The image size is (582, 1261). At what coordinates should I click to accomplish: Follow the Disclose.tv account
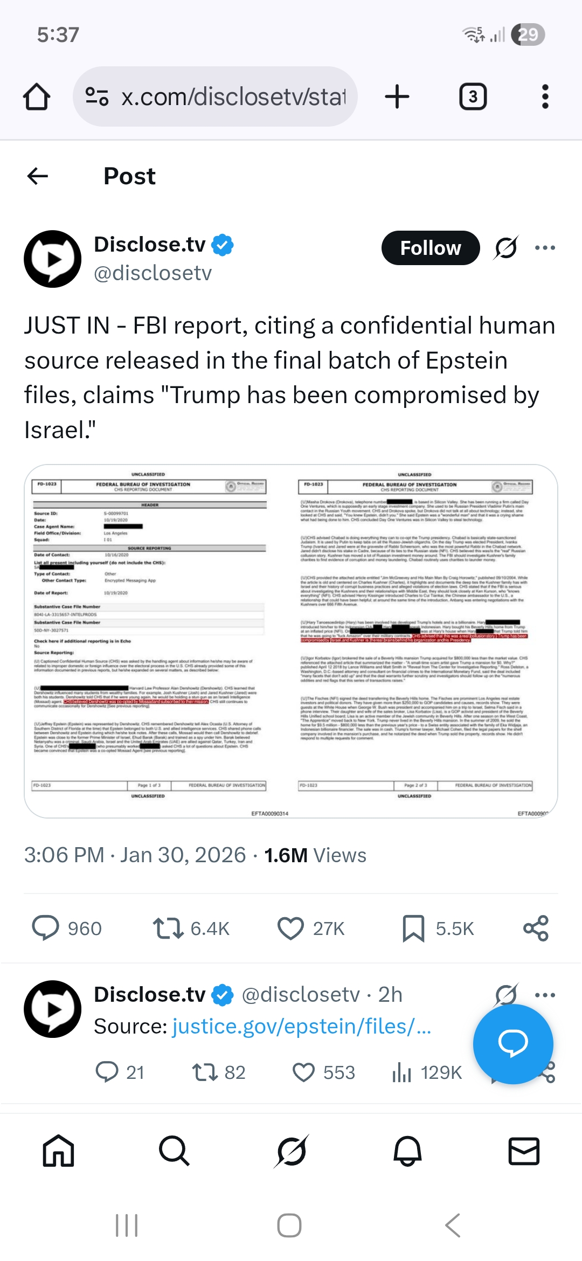tap(430, 248)
